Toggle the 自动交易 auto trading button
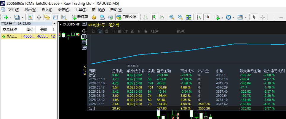Viewport: 286px width, 119px height. click(127, 17)
